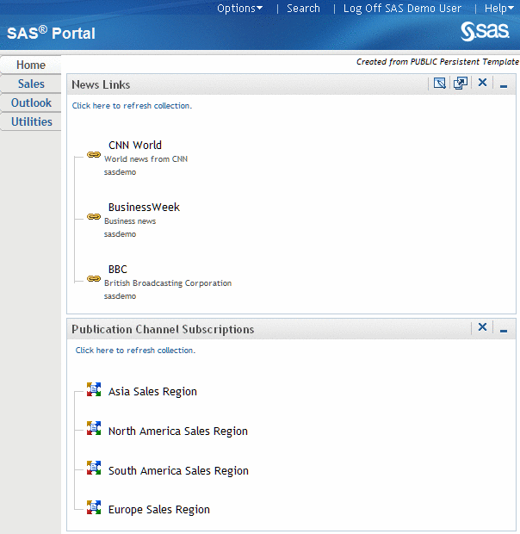The height and width of the screenshot is (534, 520).
Task: Minimize the Publication Channel Subscriptions portlet
Action: pos(504,331)
